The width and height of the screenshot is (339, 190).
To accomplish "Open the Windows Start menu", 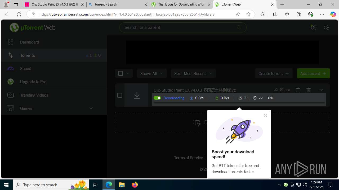I will tap(6, 185).
